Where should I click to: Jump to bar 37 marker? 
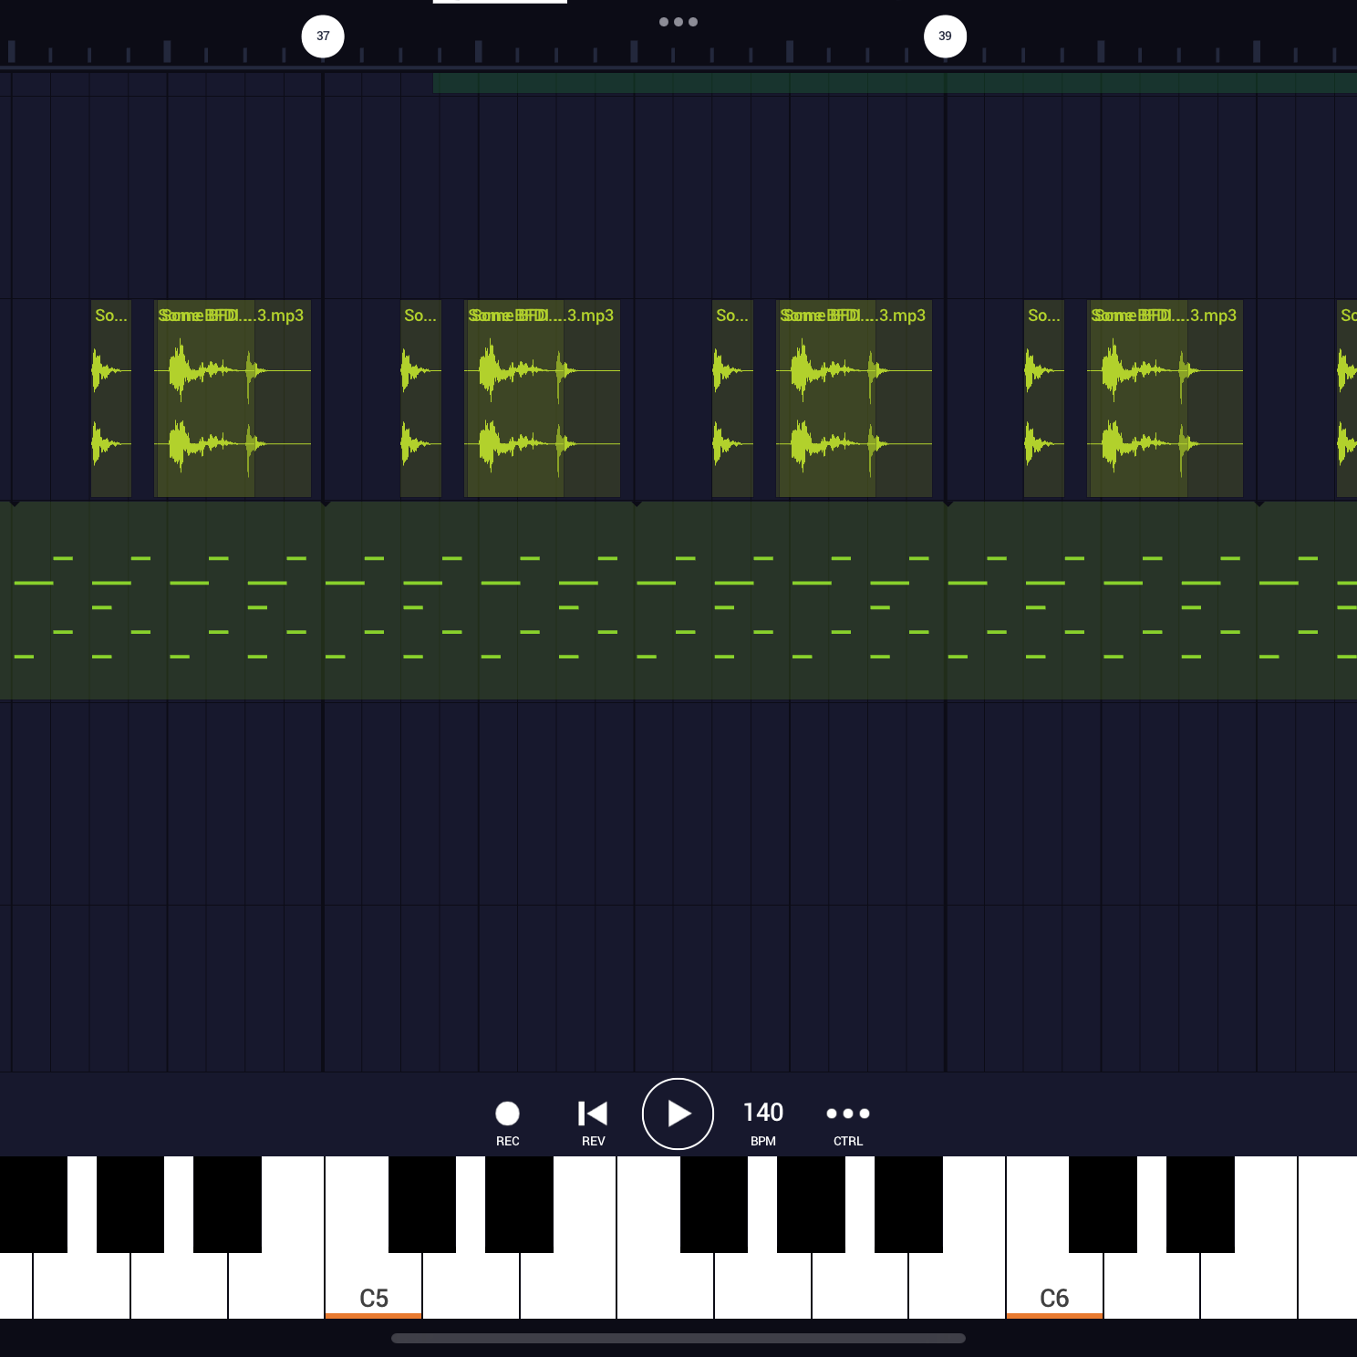click(x=323, y=36)
